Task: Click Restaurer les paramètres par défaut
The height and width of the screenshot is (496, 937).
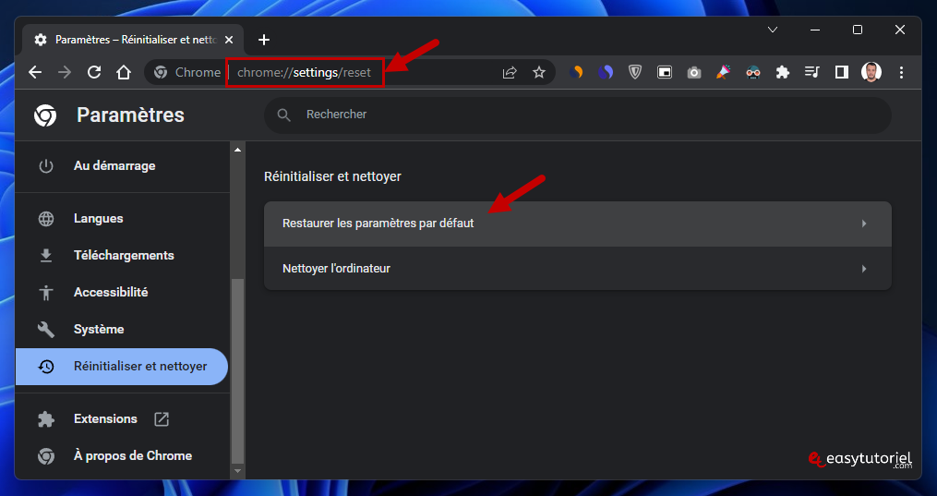Action: [x=578, y=224]
